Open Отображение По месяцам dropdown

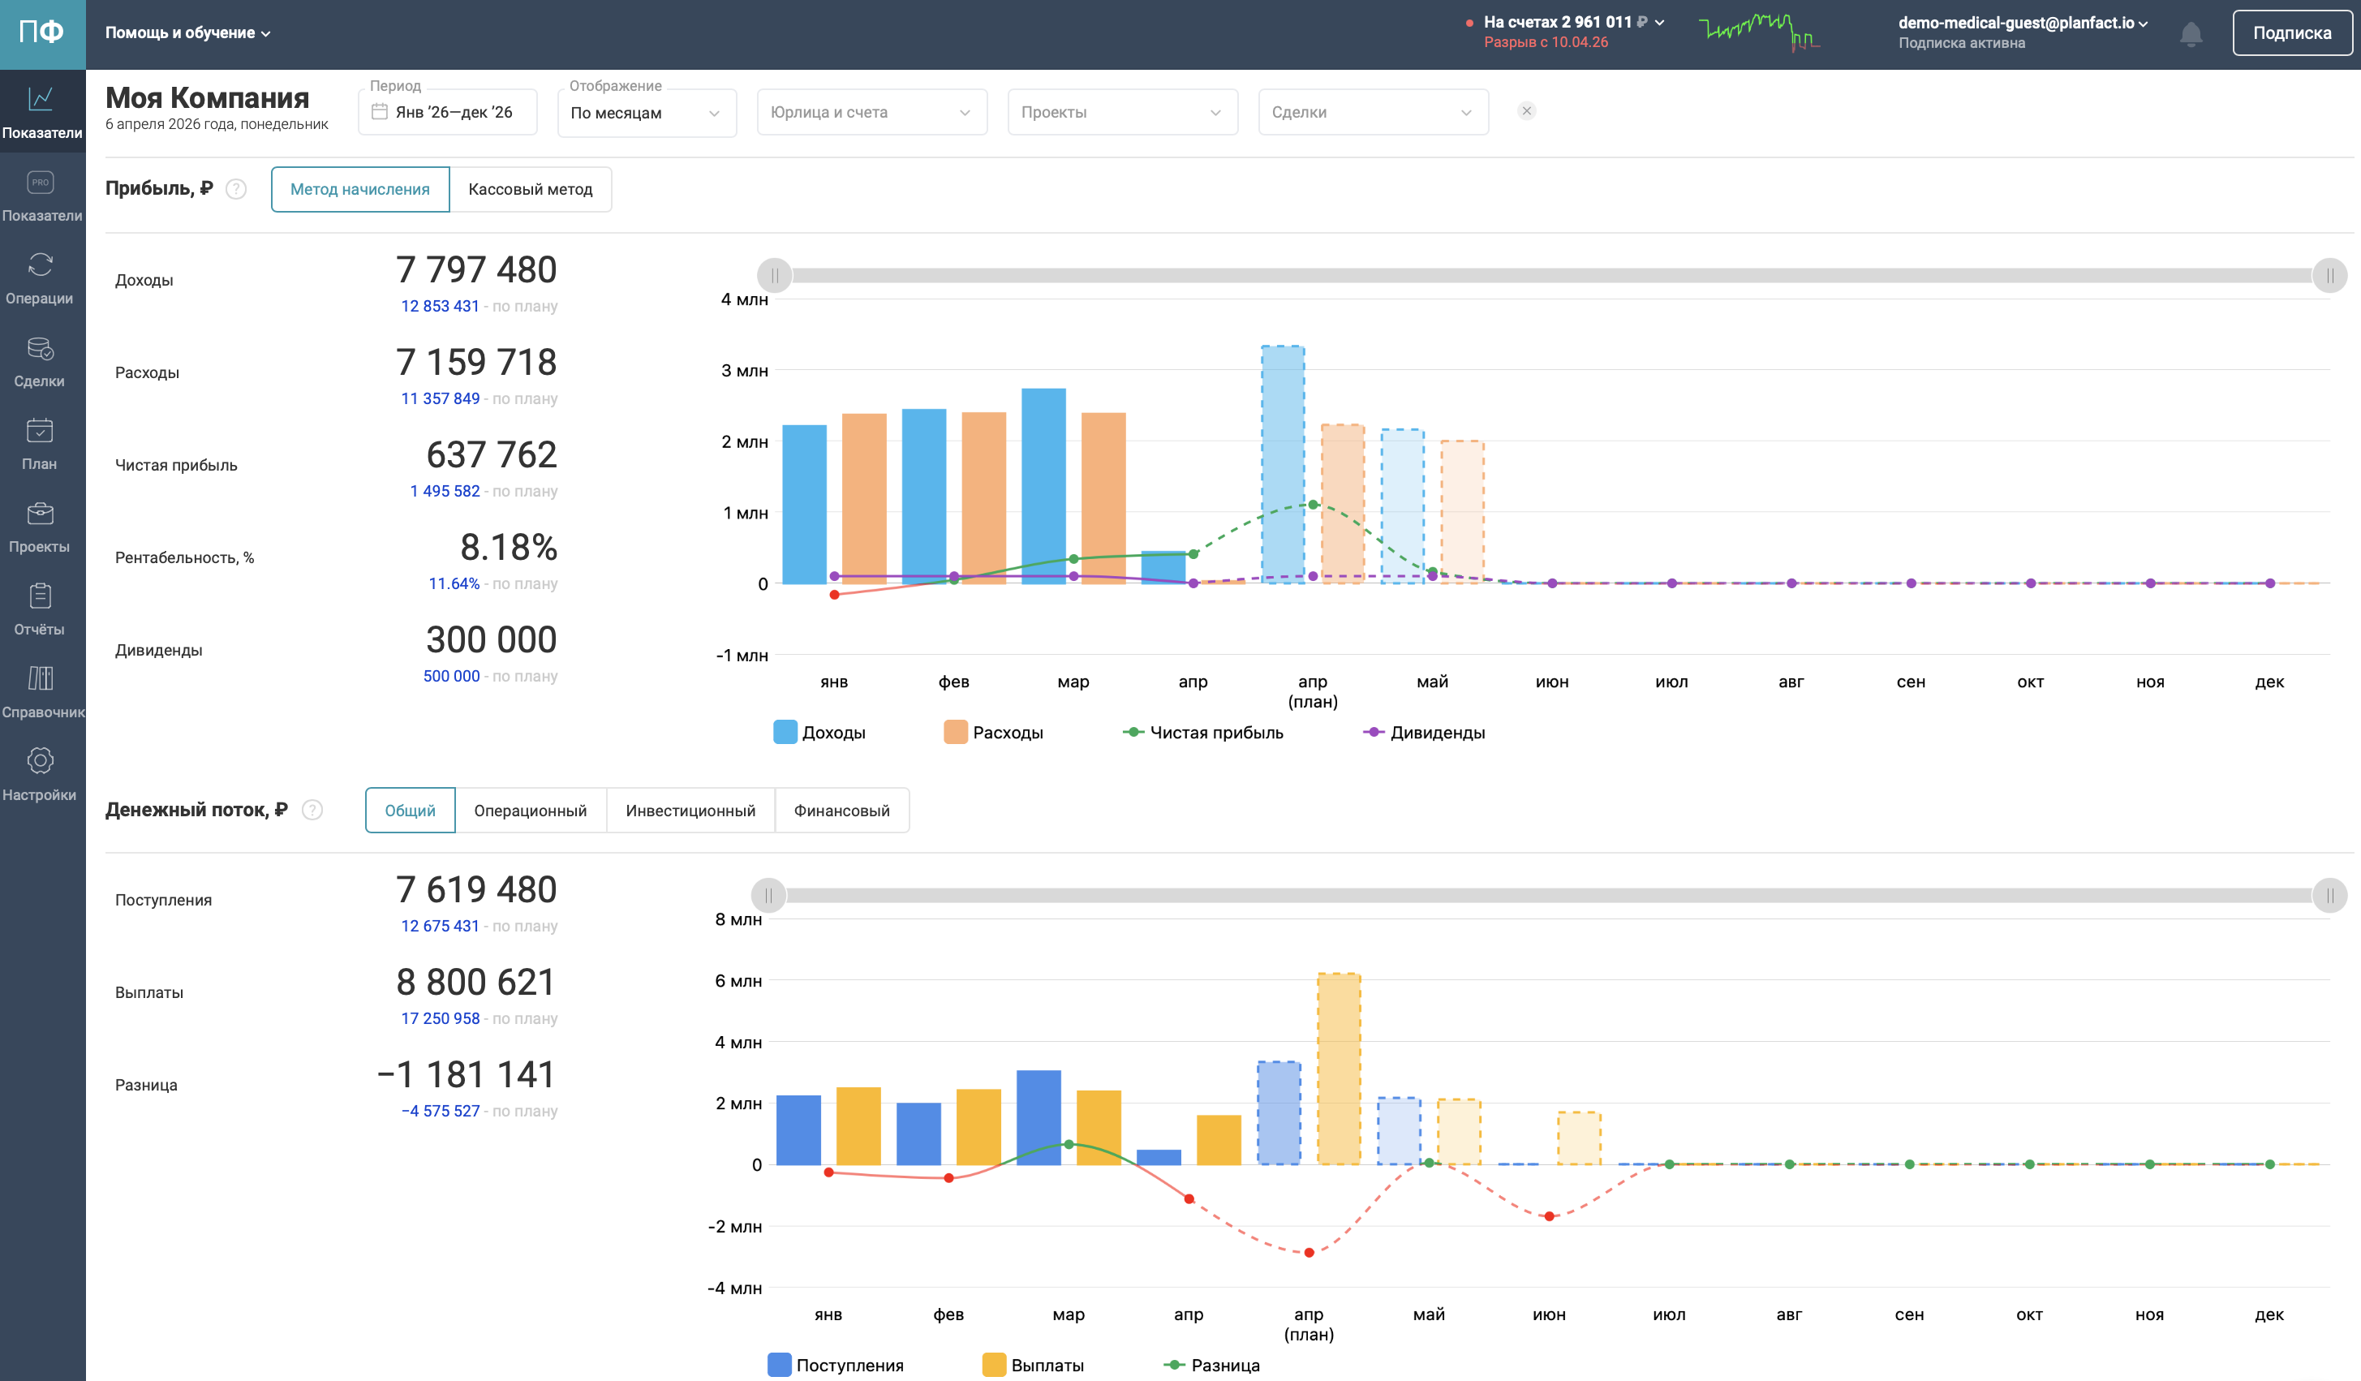[647, 114]
